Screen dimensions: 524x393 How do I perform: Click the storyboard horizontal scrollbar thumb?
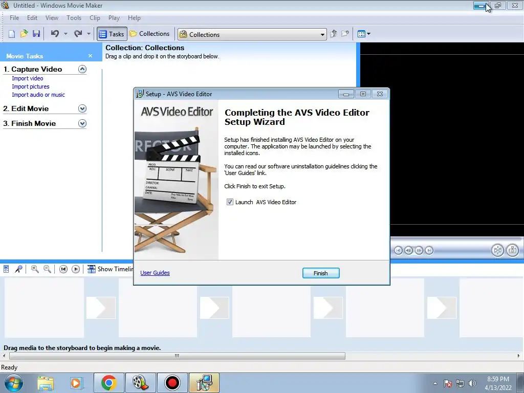177,356
